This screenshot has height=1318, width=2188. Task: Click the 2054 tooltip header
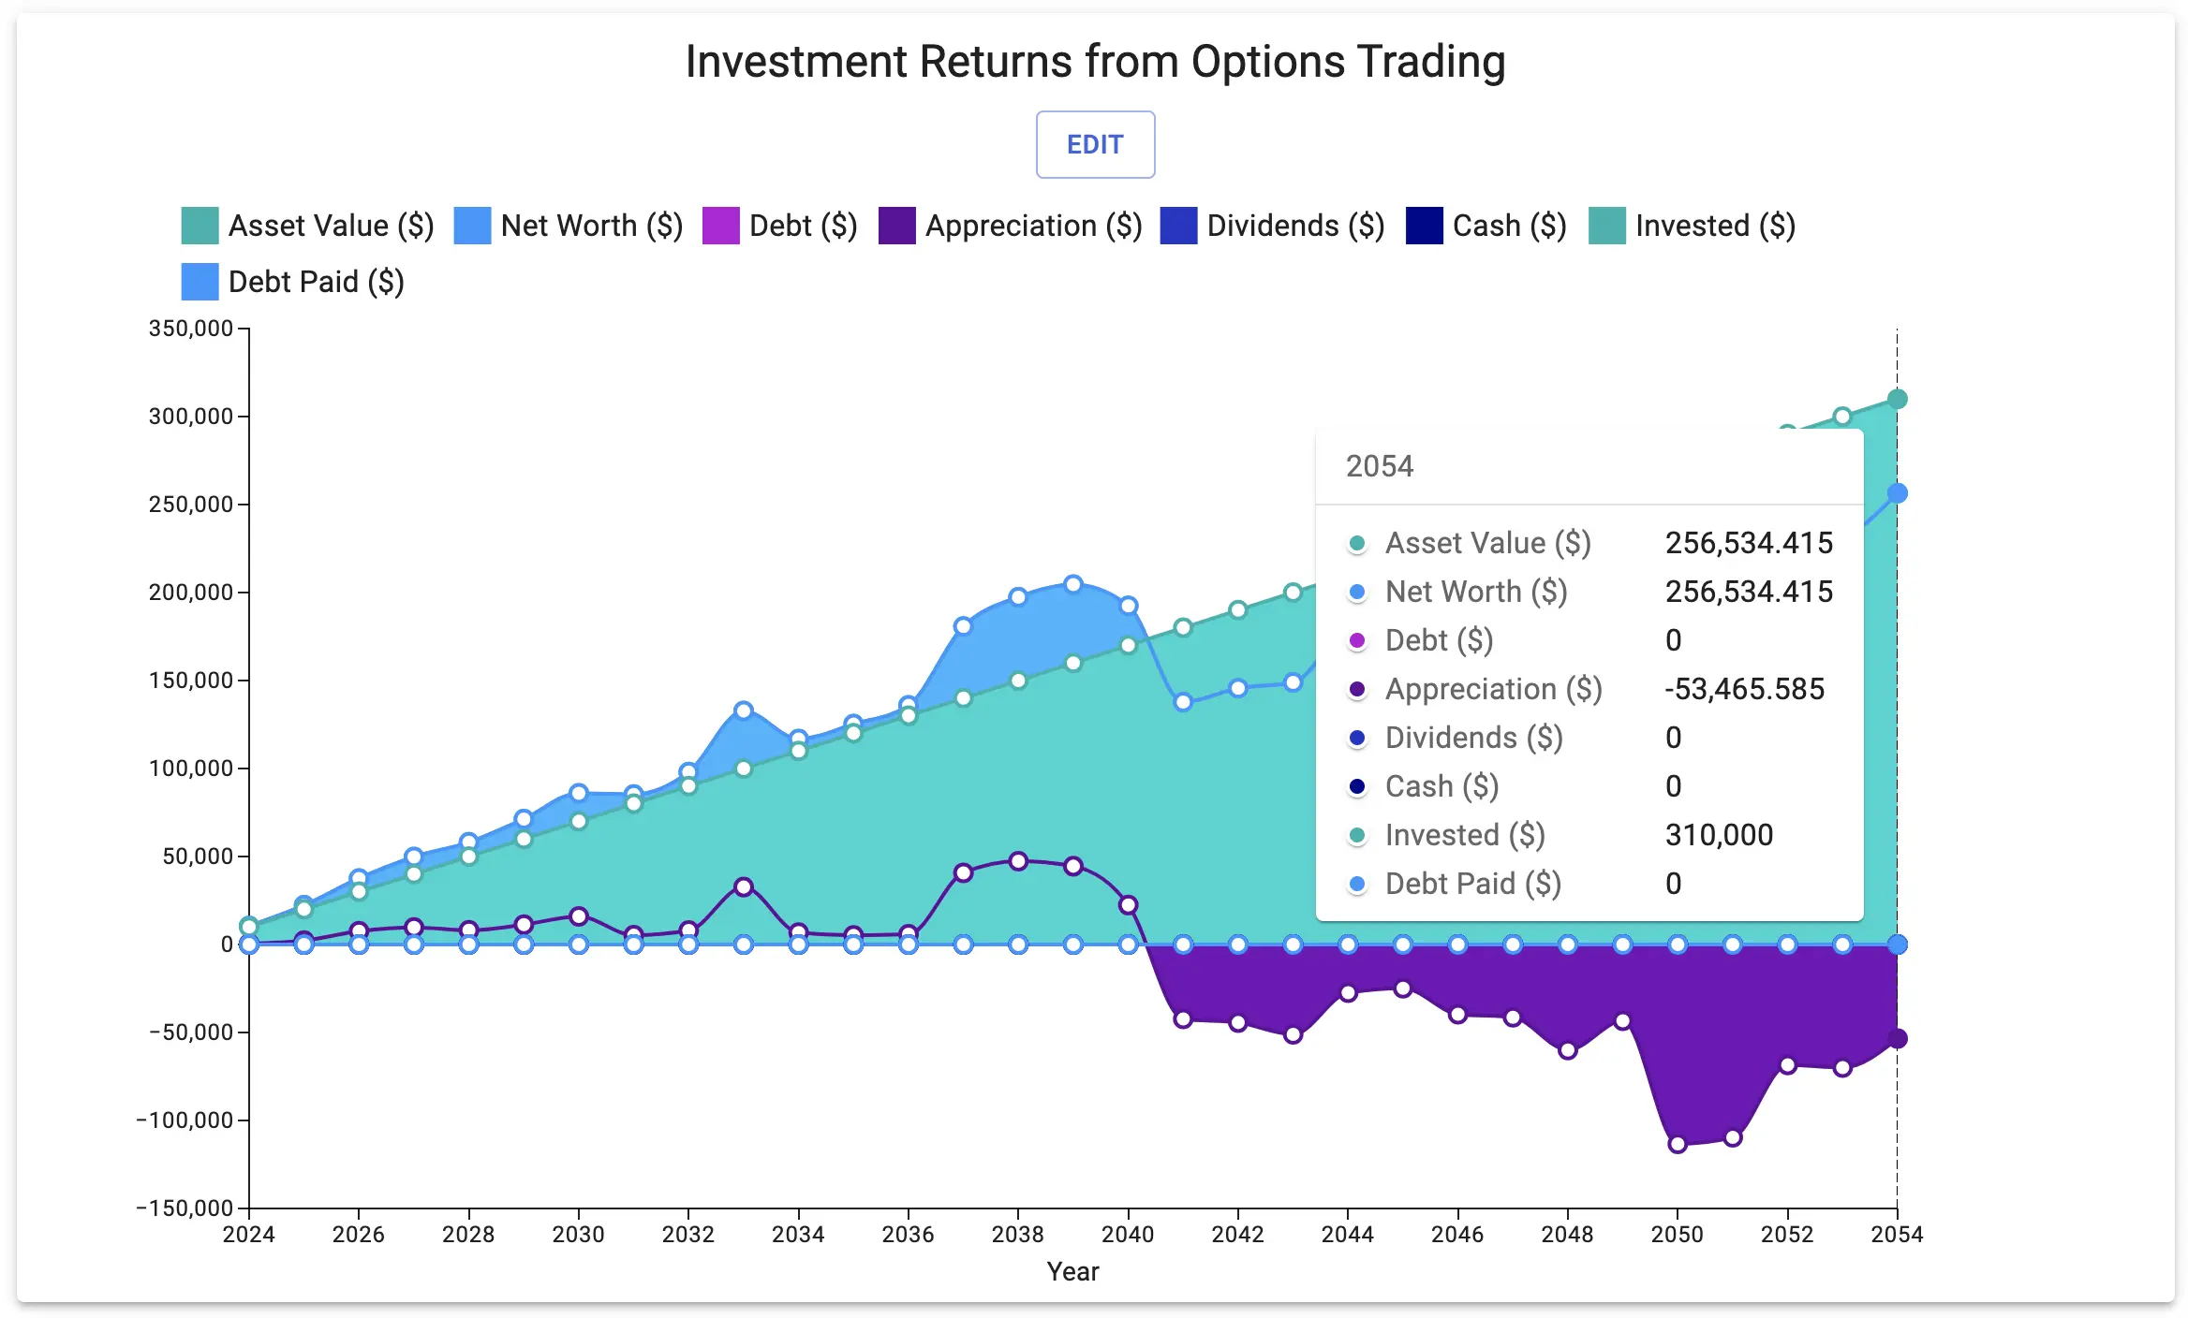pos(1382,465)
